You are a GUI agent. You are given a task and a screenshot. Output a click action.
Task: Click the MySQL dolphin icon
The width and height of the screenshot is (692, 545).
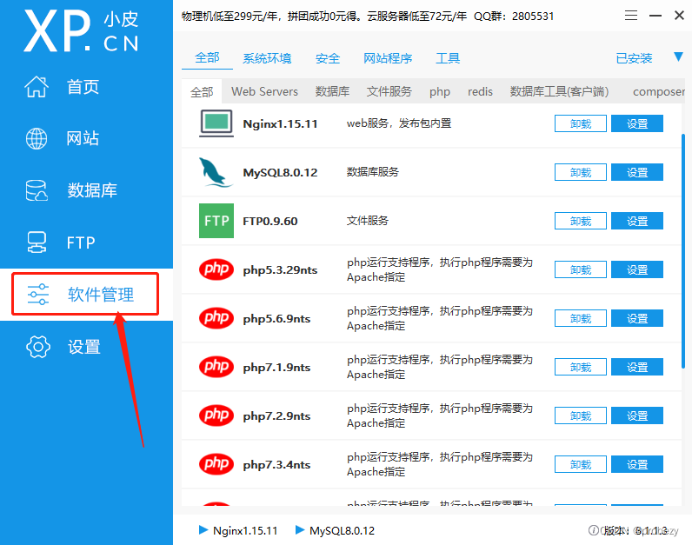216,173
